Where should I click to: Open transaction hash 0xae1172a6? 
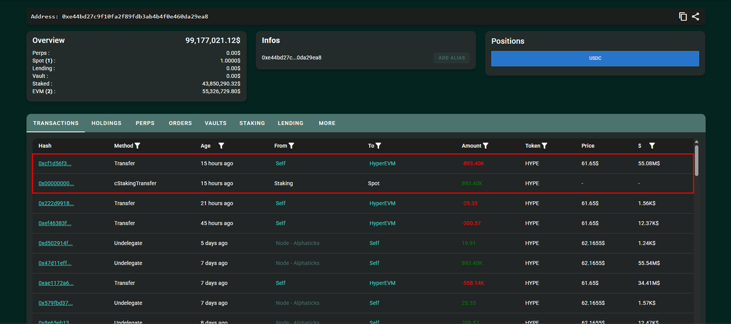click(56, 283)
